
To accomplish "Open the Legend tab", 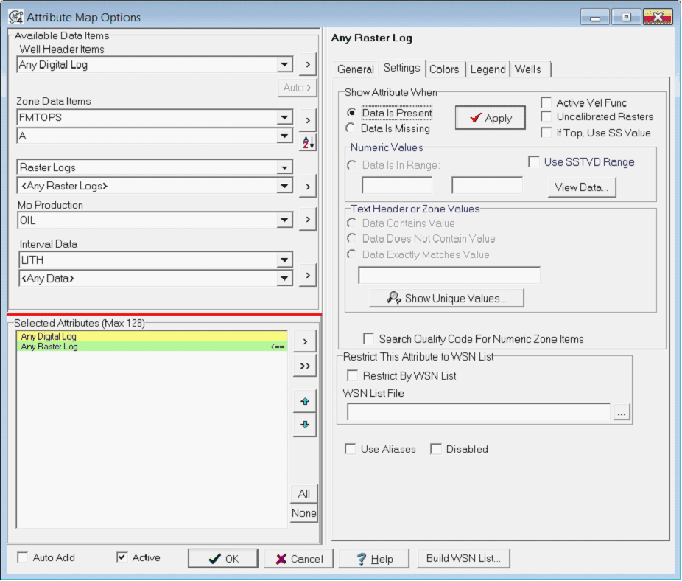I will point(488,69).
